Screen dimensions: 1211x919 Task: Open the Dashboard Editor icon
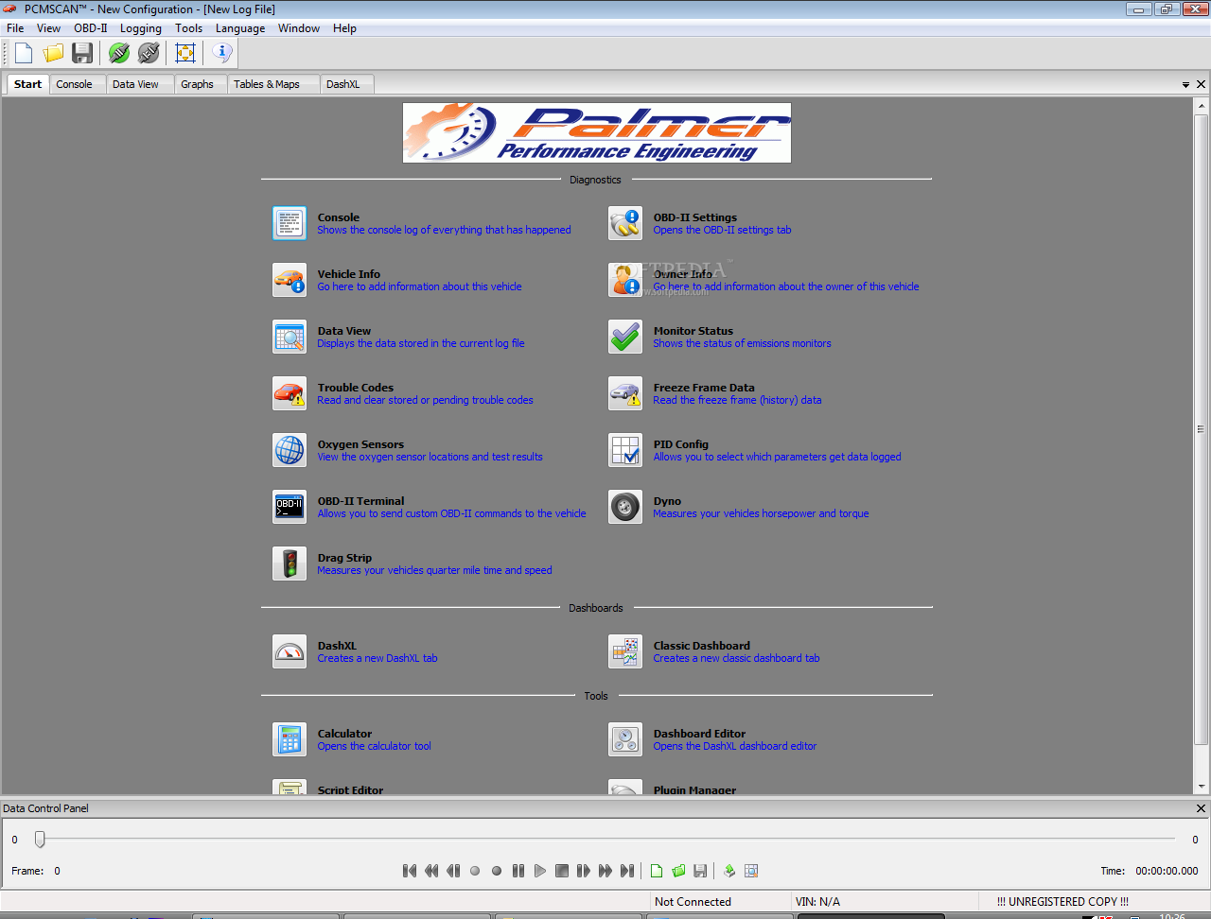(625, 739)
